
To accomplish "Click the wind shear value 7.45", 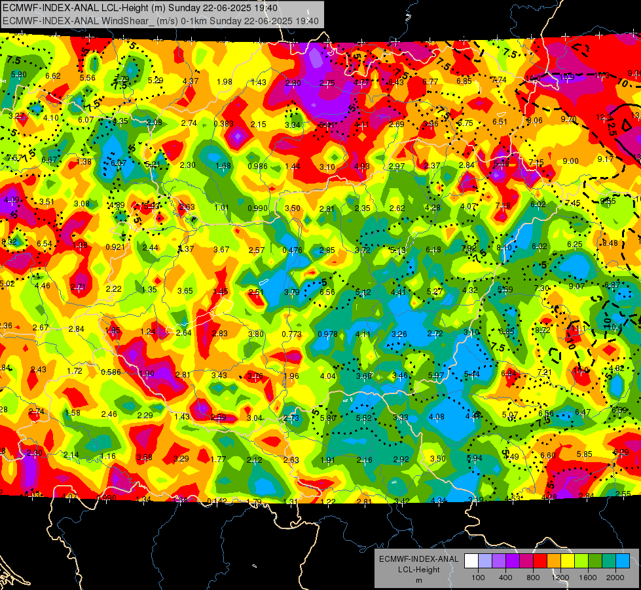I will click(573, 203).
